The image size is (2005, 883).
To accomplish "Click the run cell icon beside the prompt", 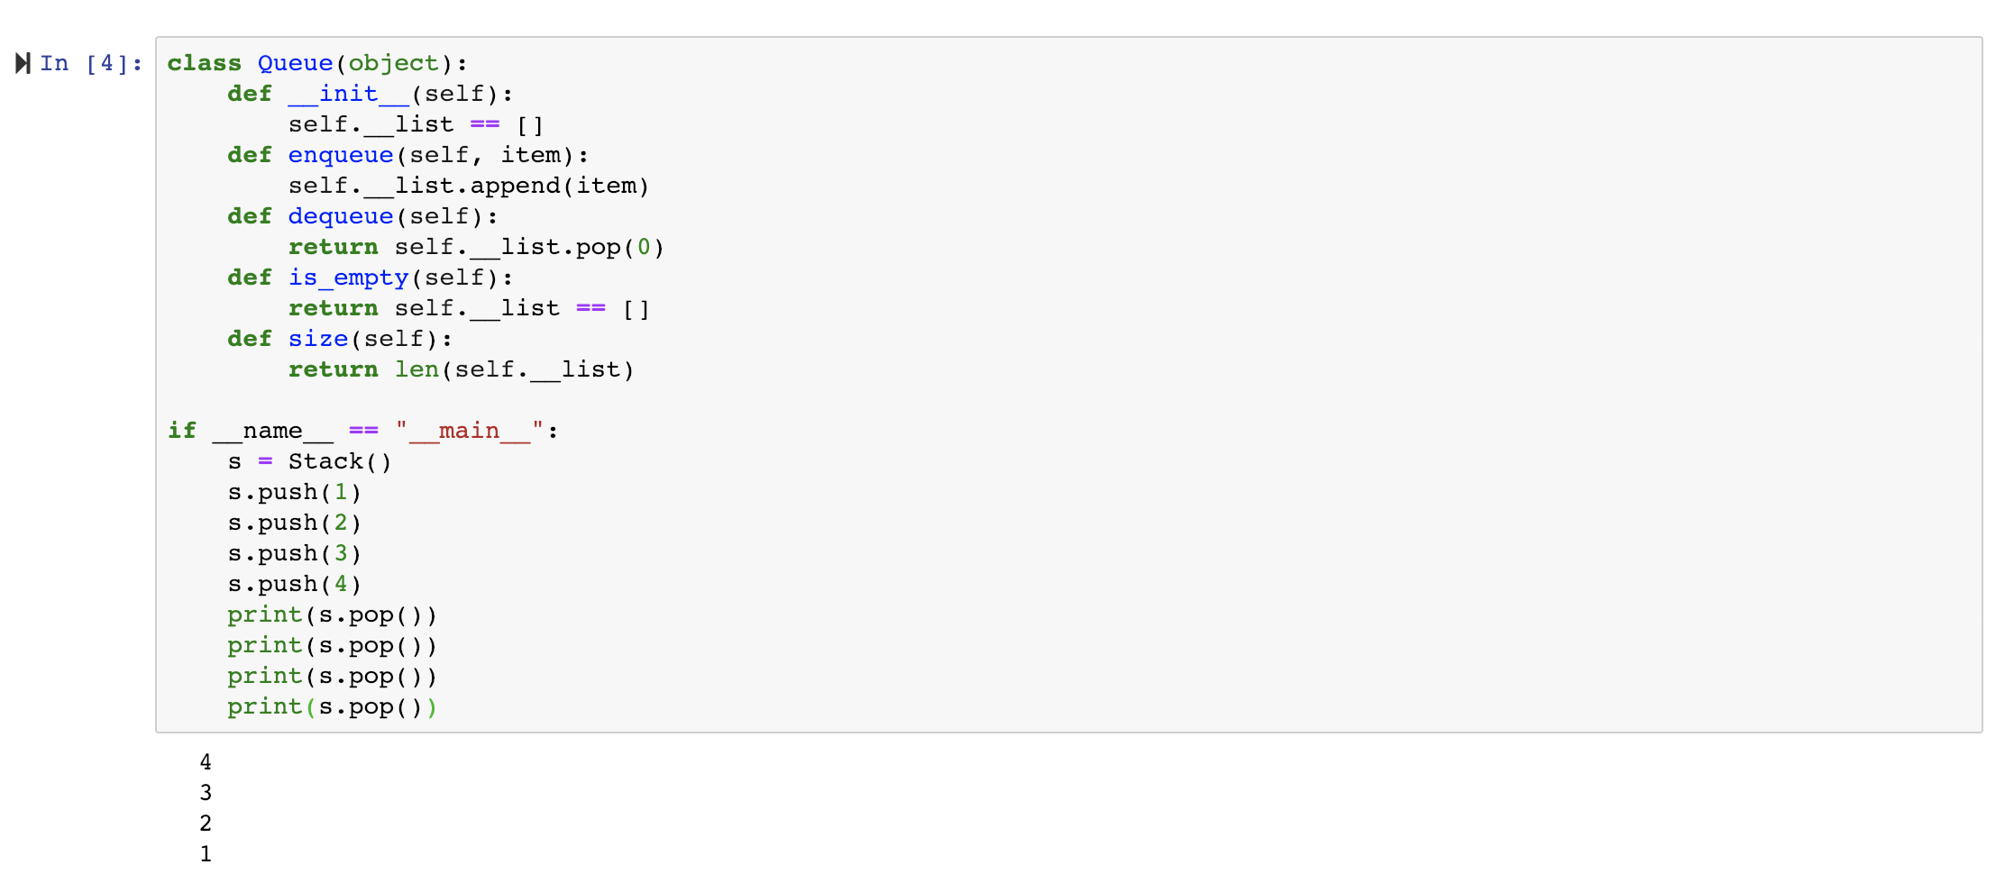I will [x=23, y=63].
